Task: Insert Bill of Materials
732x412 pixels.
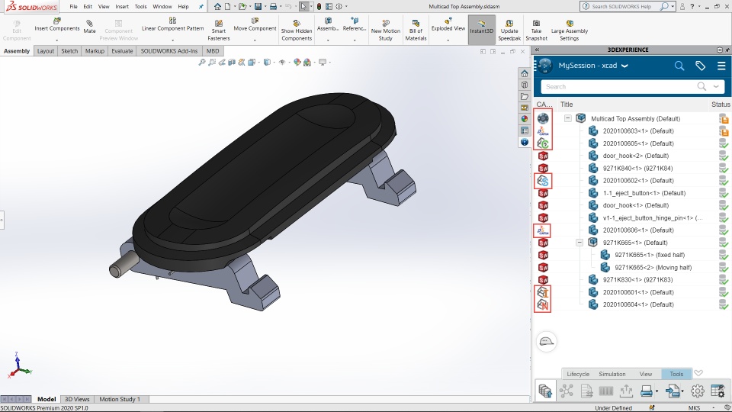Action: click(x=416, y=31)
